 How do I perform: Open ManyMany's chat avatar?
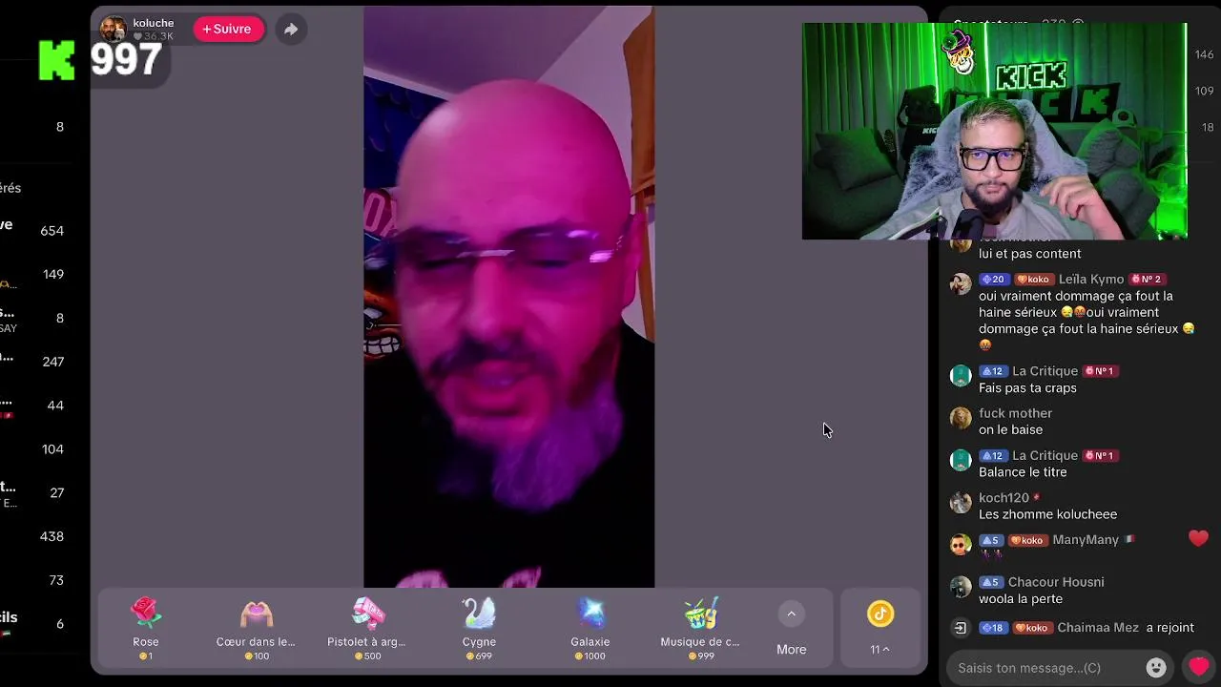click(961, 544)
